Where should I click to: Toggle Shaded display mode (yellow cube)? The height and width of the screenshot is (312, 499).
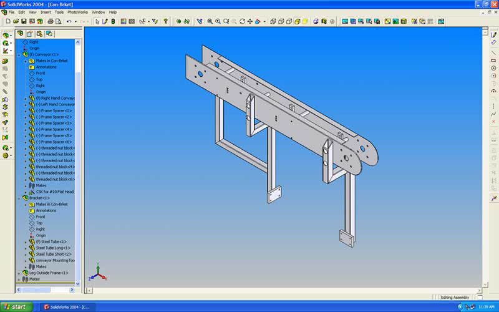click(x=305, y=21)
